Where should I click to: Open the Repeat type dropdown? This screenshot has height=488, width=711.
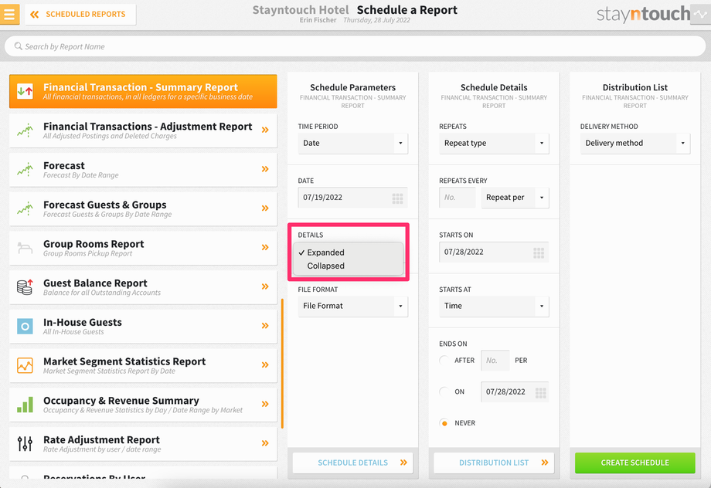[x=494, y=143]
